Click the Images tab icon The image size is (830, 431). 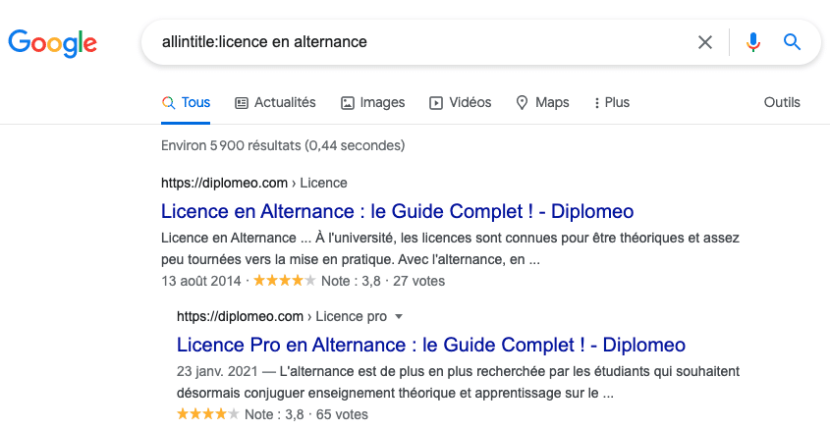click(348, 103)
